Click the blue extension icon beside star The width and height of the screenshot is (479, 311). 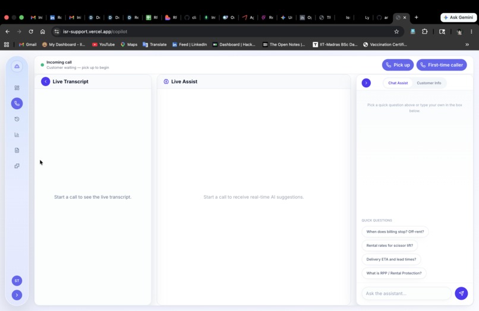pyautogui.click(x=412, y=31)
